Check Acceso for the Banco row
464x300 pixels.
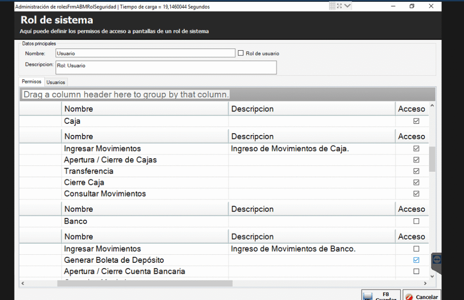416,222
